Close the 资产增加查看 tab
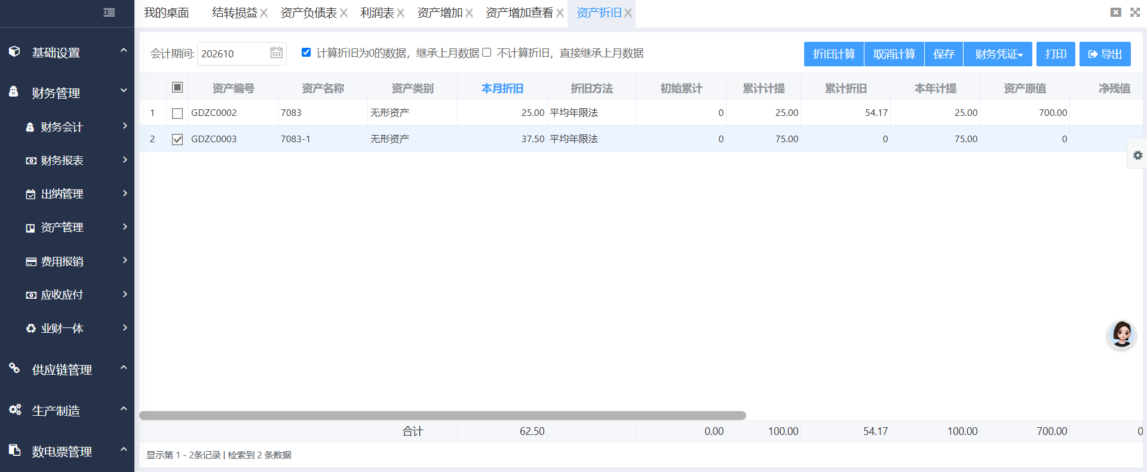Screen dimensions: 1147x472 tap(560, 13)
